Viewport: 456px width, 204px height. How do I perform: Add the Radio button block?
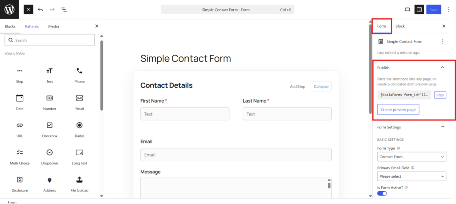pos(79,130)
